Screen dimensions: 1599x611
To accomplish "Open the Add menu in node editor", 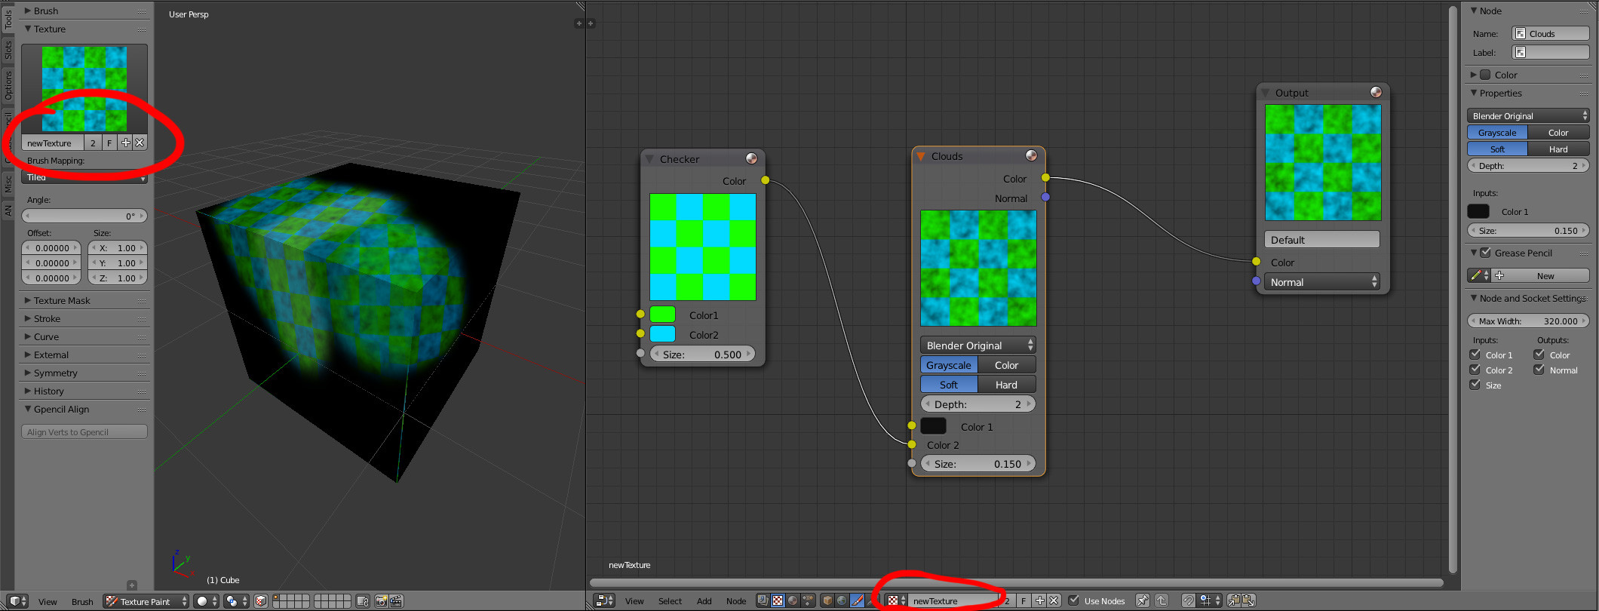I will click(704, 600).
